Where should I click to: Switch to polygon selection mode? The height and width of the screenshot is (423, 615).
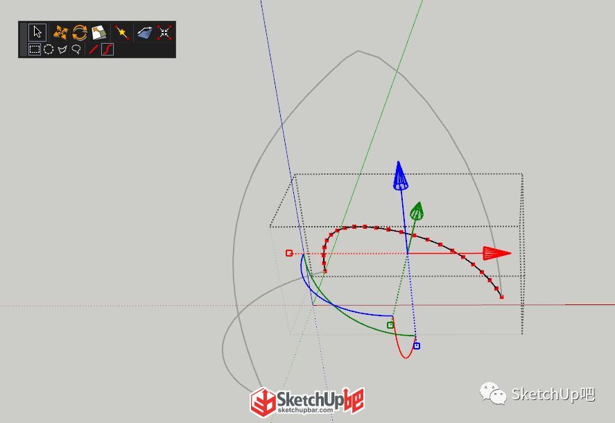pyautogui.click(x=62, y=49)
